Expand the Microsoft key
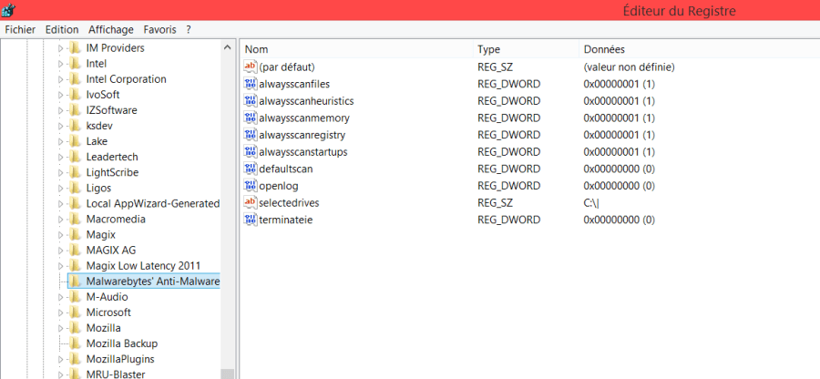 pos(61,312)
